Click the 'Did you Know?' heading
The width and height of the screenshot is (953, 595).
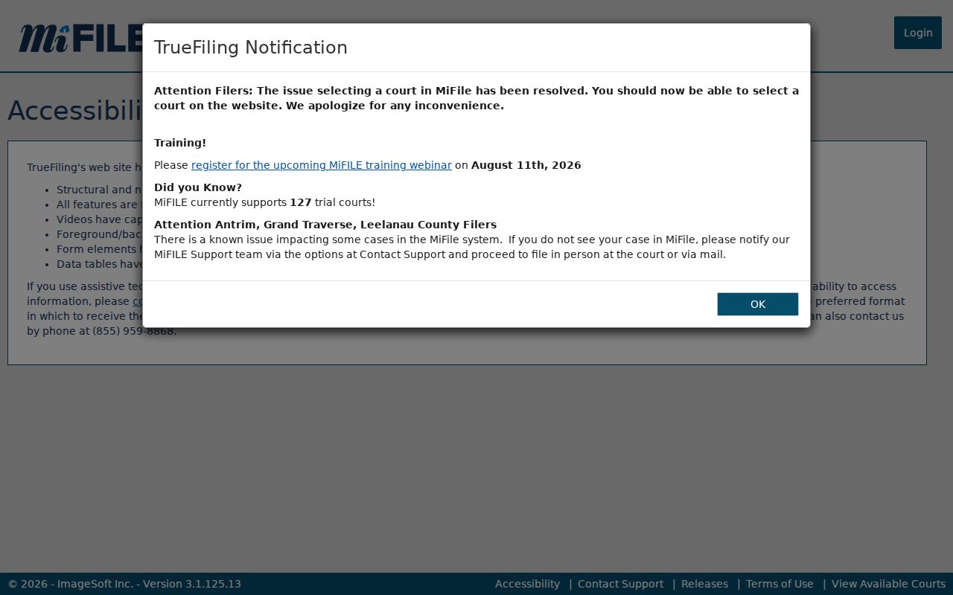[x=198, y=187]
